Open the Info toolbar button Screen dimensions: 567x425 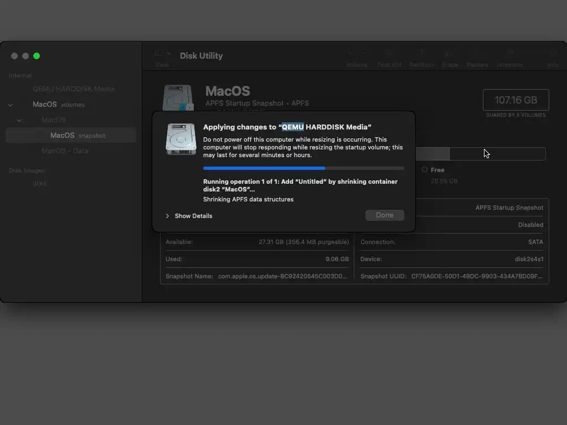point(553,58)
